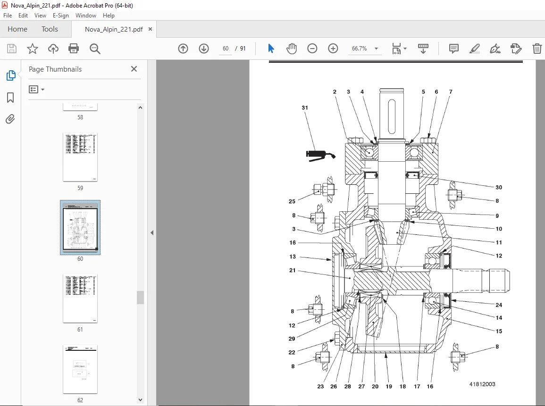The width and height of the screenshot is (545, 406).
Task: Select page 62 thumbnail
Action: [80, 369]
